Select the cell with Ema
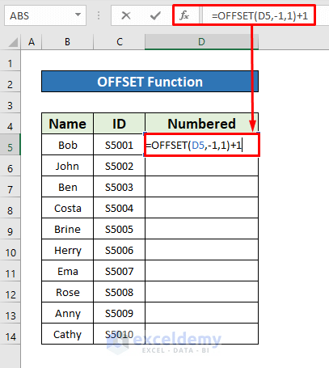Image resolution: width=329 pixels, height=368 pixels. (67, 271)
